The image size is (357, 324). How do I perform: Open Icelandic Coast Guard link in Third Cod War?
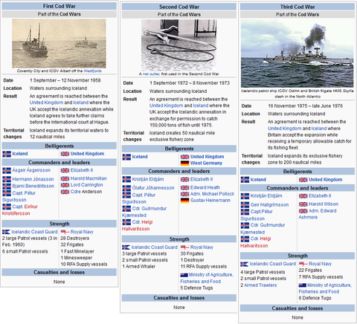[x=273, y=264]
